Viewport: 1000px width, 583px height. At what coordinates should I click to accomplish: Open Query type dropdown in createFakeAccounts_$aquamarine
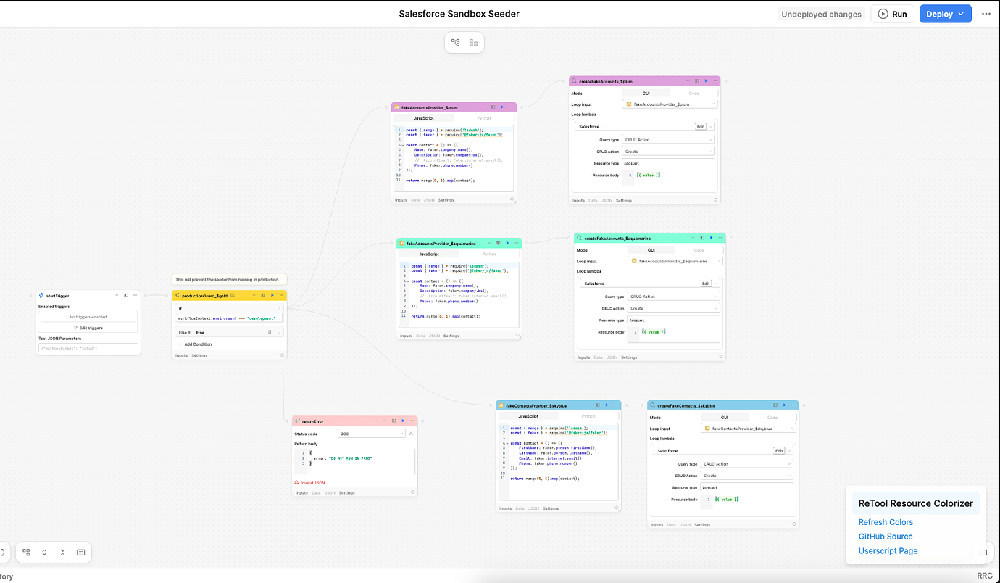point(675,297)
